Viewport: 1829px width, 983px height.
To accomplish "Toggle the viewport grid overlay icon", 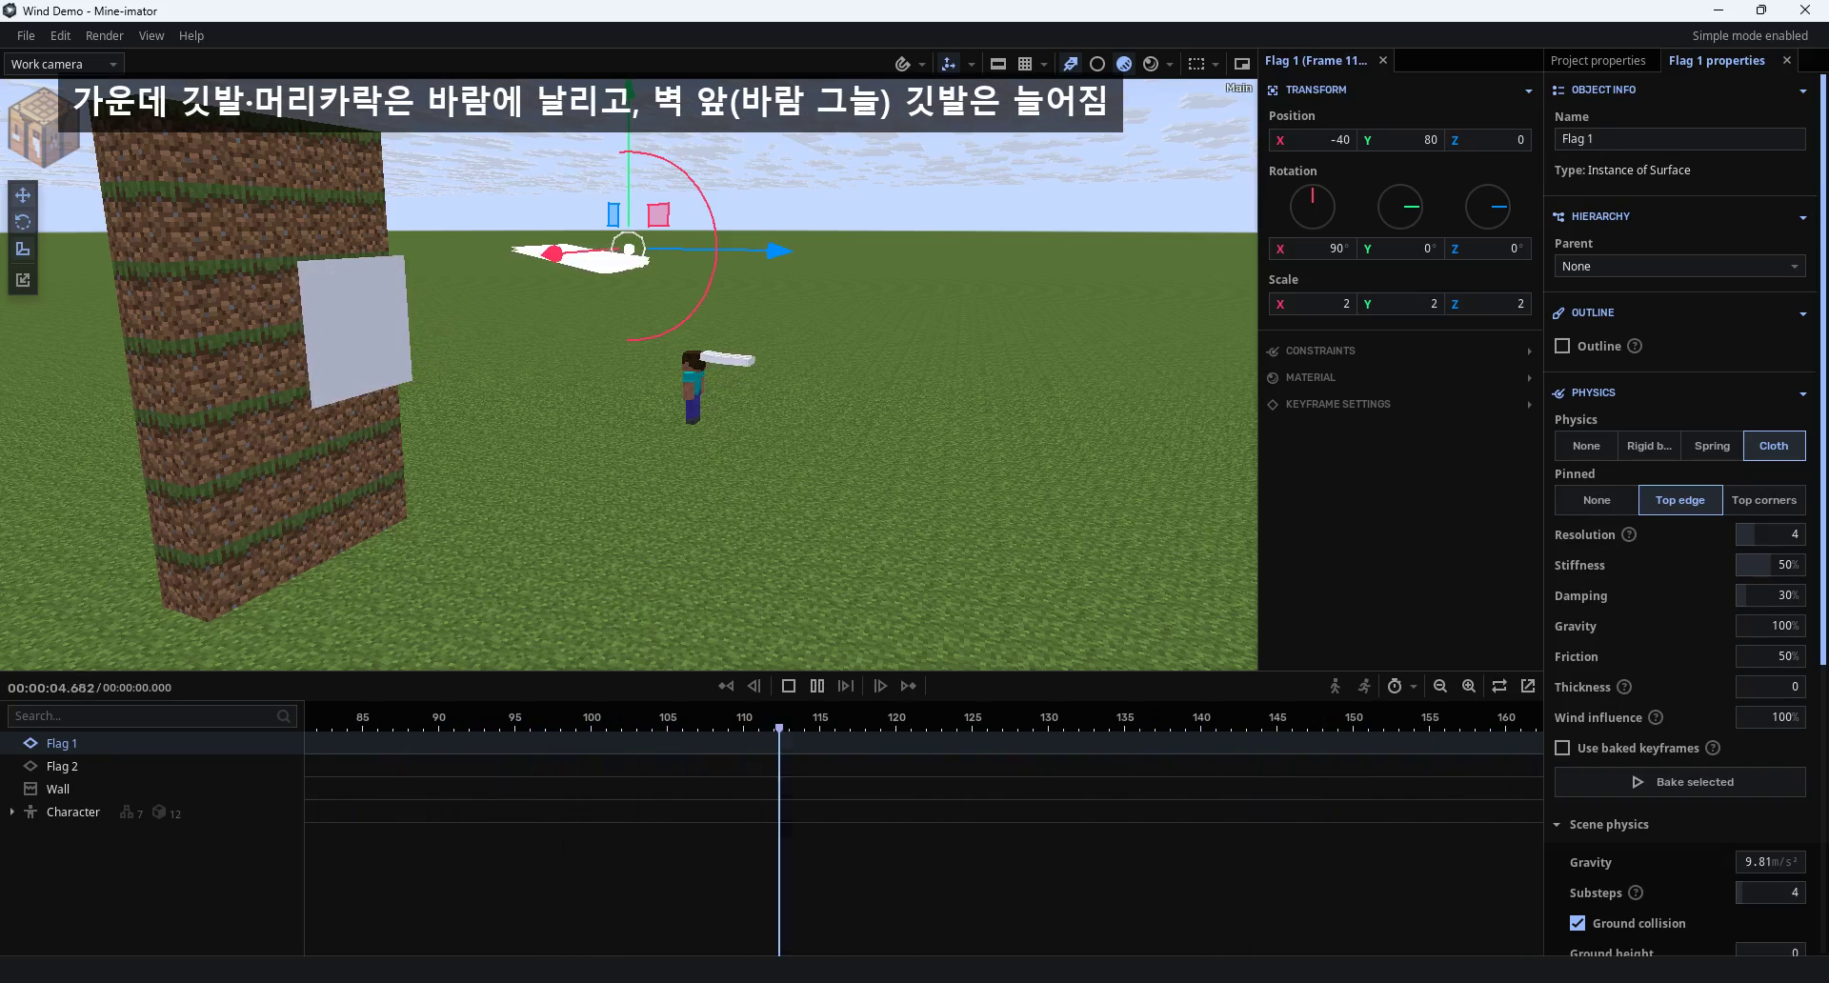I will point(1025,64).
